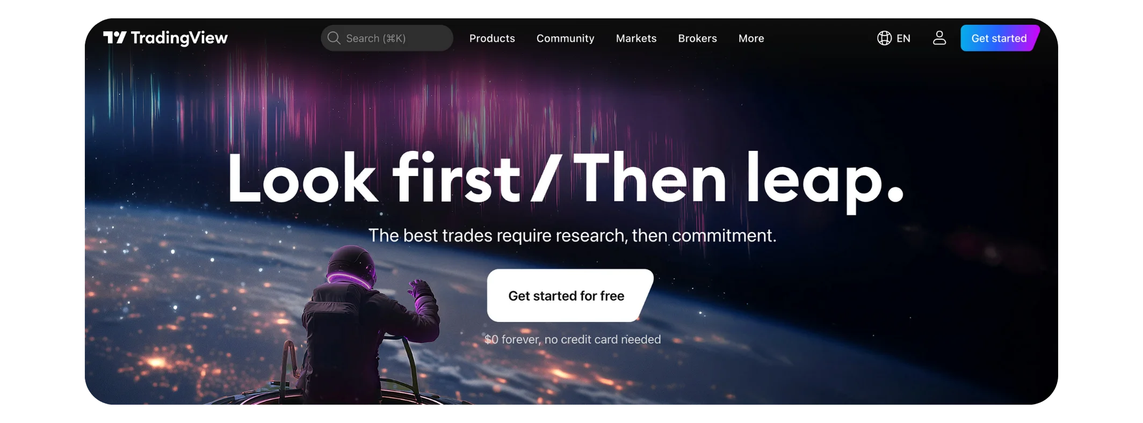This screenshot has width=1143, height=423.
Task: Open the Community menu
Action: tap(565, 39)
